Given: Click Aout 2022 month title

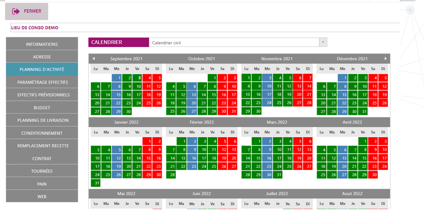Looking at the screenshot, I should click(x=352, y=193).
